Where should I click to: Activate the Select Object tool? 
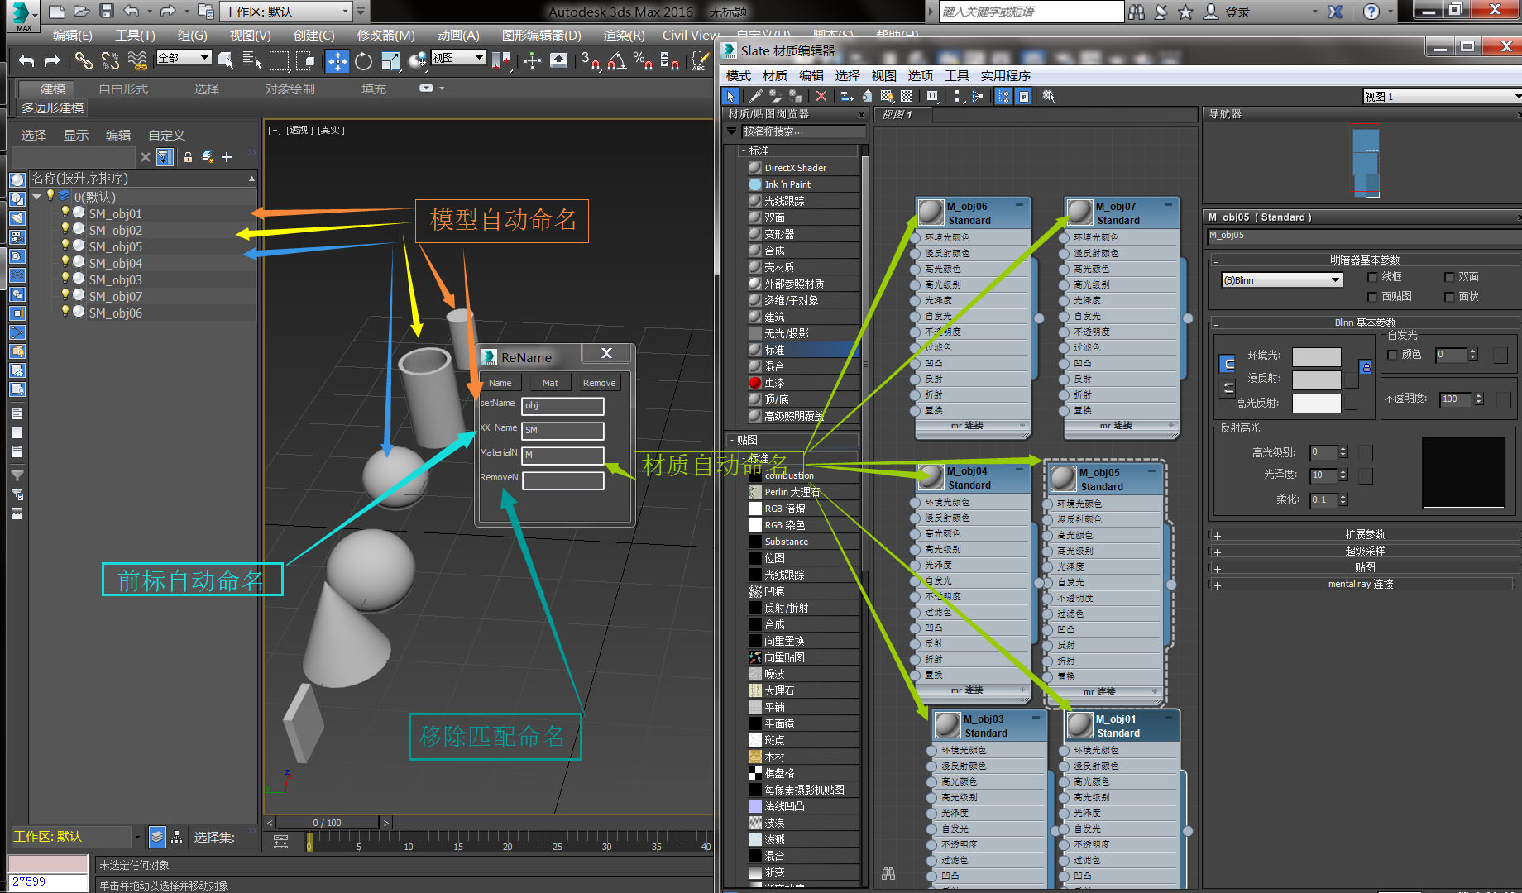[x=225, y=60]
